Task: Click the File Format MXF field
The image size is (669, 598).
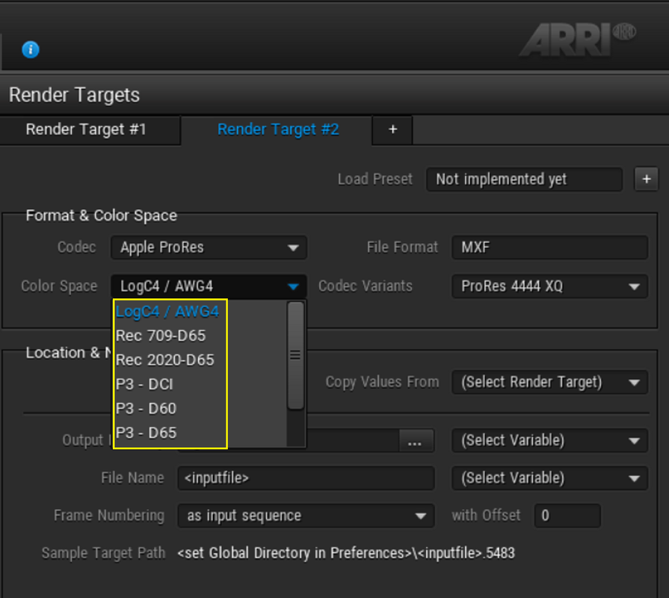Action: pyautogui.click(x=549, y=247)
